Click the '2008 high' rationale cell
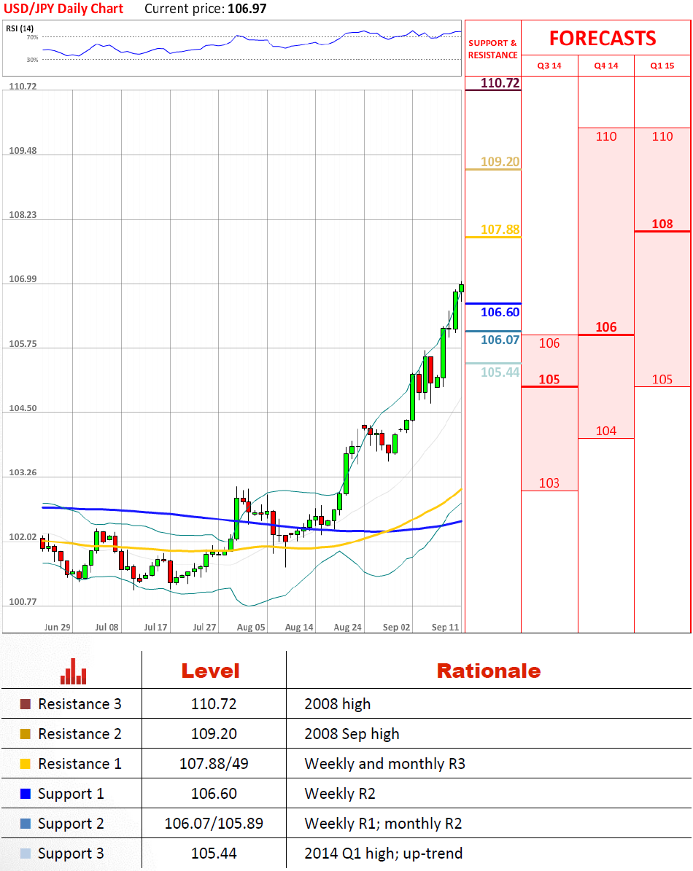693x871 pixels. [x=337, y=704]
